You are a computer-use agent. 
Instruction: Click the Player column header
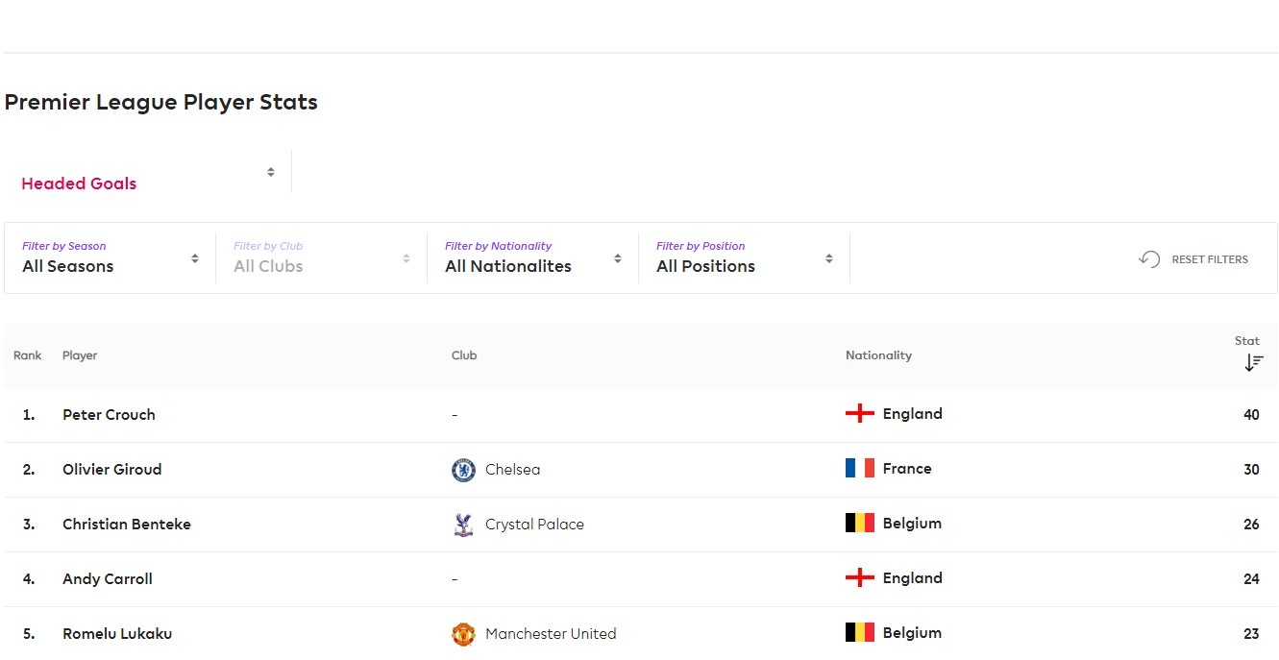pyautogui.click(x=80, y=355)
